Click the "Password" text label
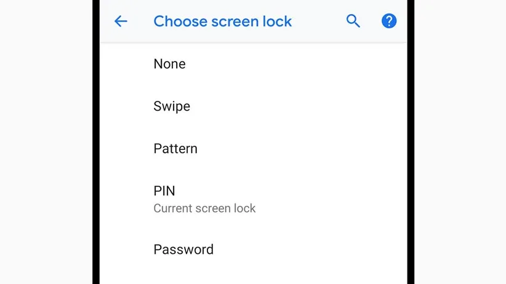The width and height of the screenshot is (506, 284). (183, 250)
